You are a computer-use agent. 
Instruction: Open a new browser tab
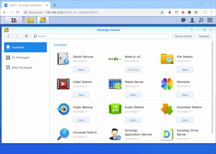[x=55, y=5]
